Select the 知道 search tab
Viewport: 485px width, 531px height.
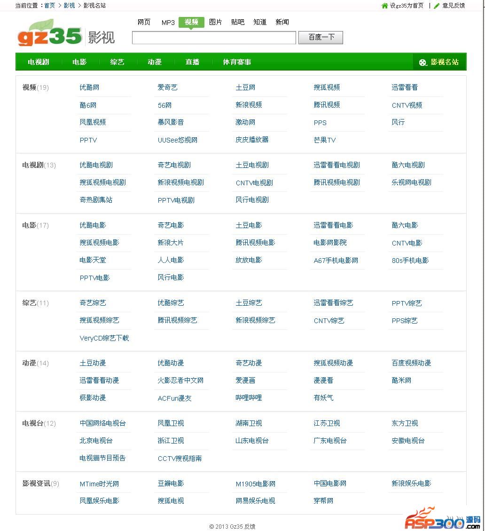pyautogui.click(x=260, y=22)
